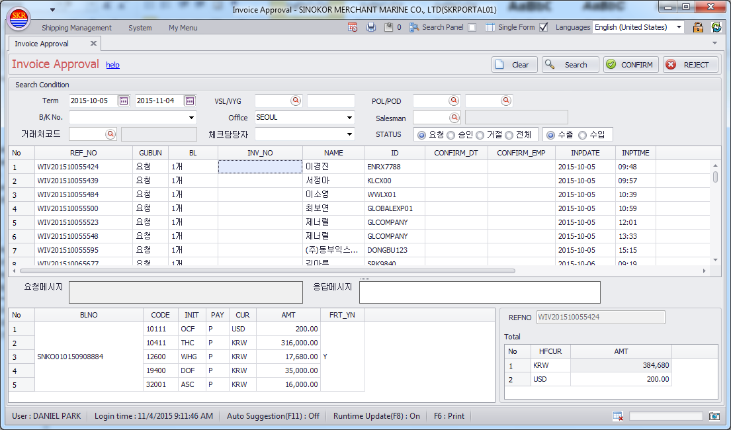Click the printer icon in top toolbar
Viewport: 731px width, 430px height.
pos(371,28)
